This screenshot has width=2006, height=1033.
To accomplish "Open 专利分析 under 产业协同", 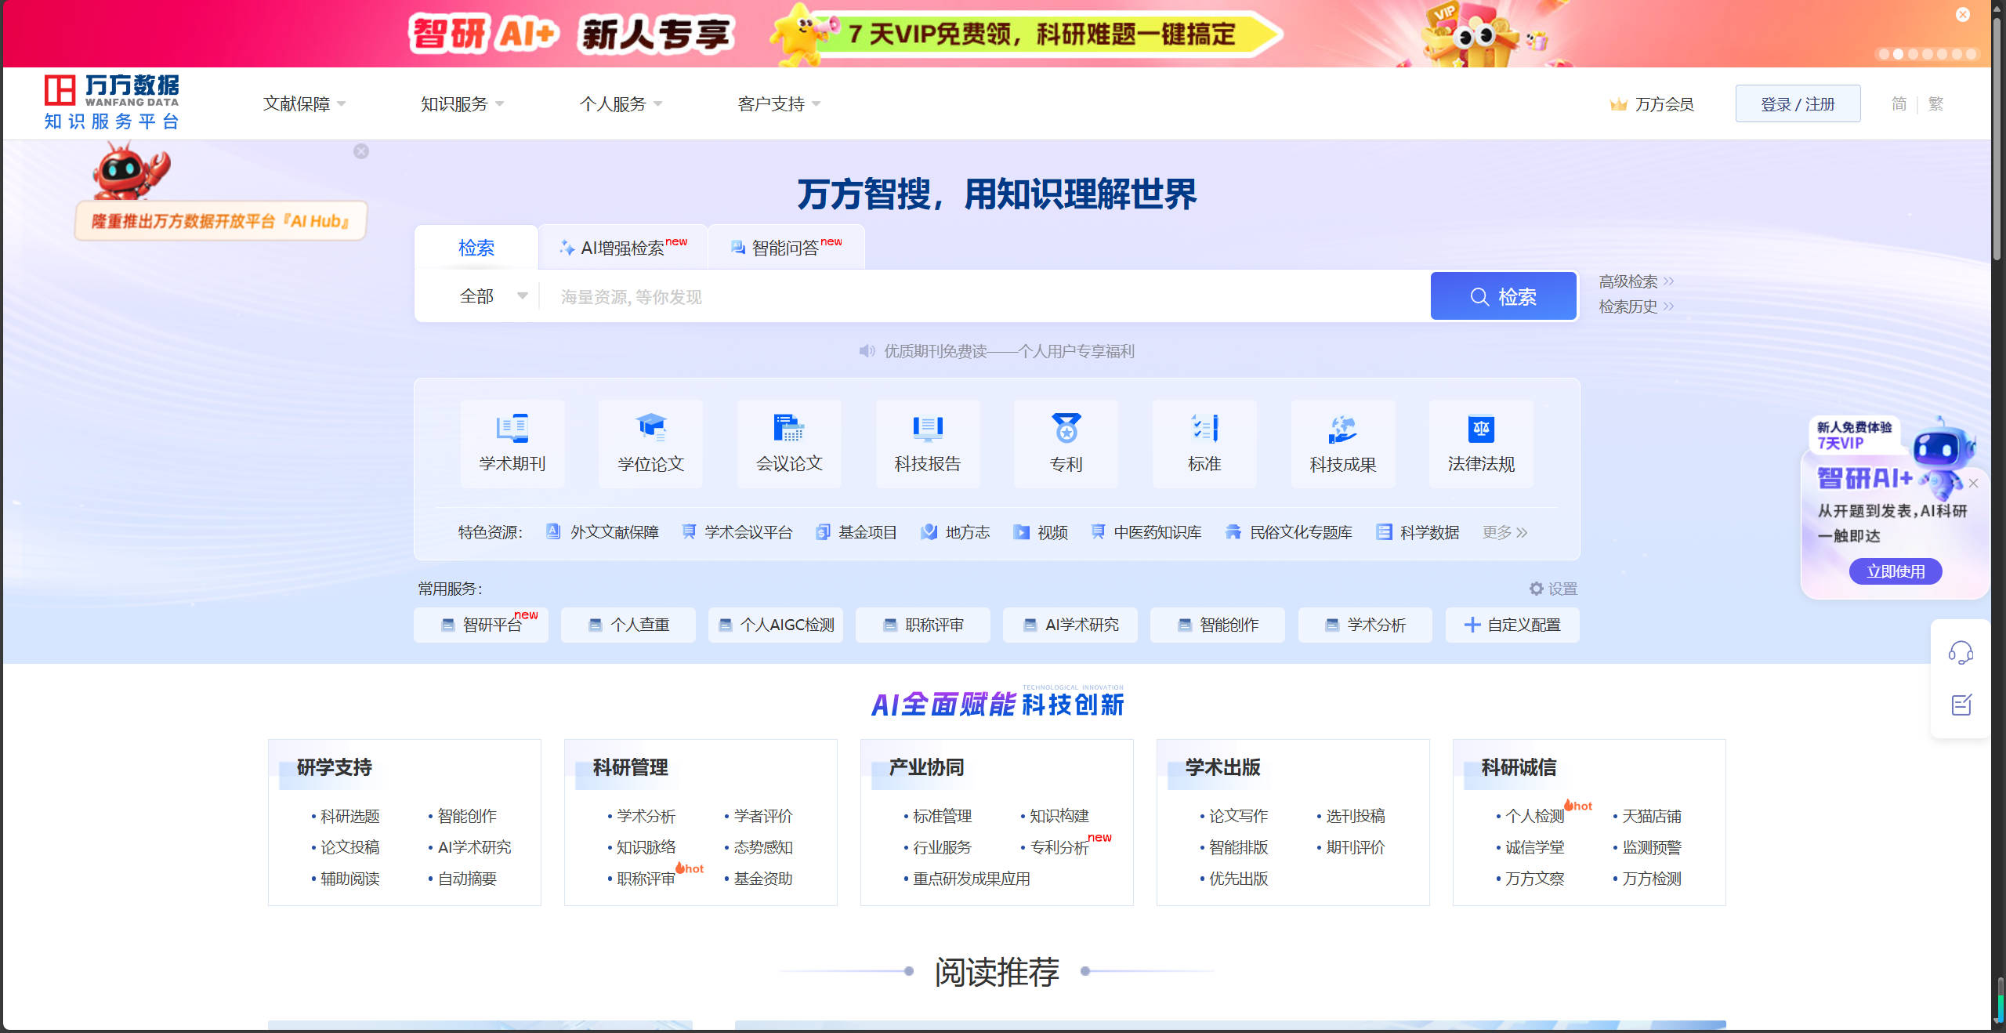I will click(1059, 847).
